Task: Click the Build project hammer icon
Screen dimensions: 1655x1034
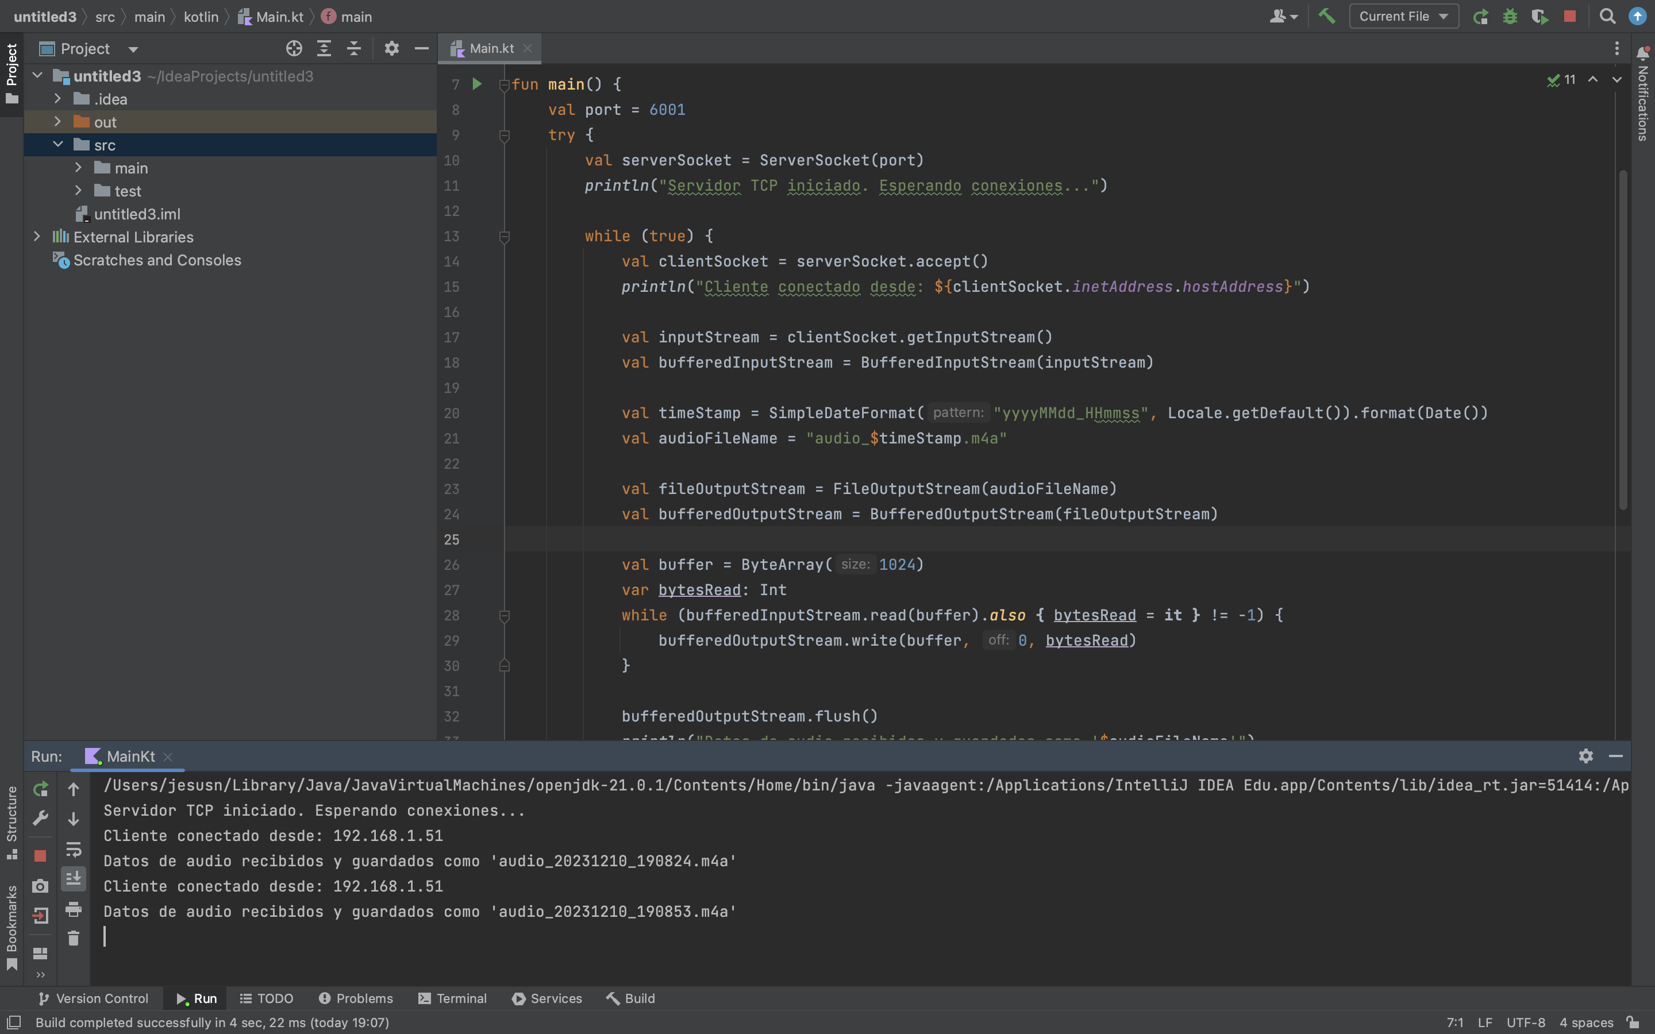Action: [1326, 17]
